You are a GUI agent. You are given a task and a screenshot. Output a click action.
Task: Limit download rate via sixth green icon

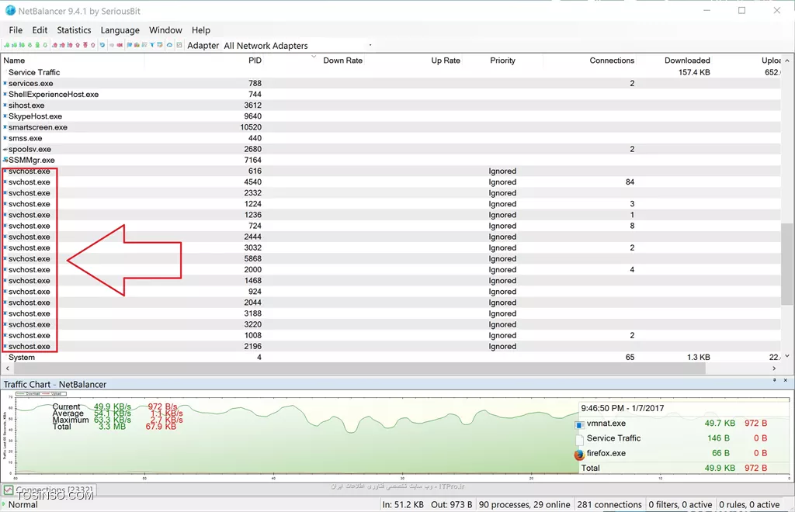click(x=45, y=45)
